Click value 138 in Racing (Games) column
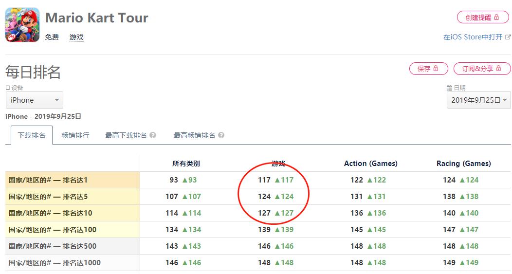This screenshot has height=274, width=512. click(x=449, y=197)
